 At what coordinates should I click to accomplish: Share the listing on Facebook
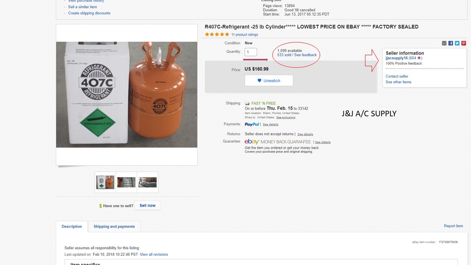(x=450, y=43)
